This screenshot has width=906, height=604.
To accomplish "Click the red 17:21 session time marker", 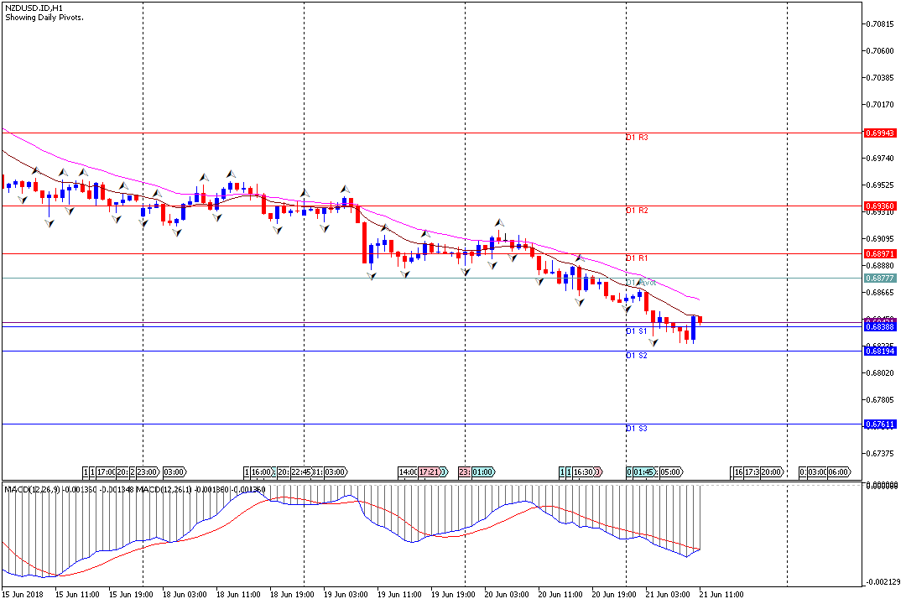I will tap(431, 472).
